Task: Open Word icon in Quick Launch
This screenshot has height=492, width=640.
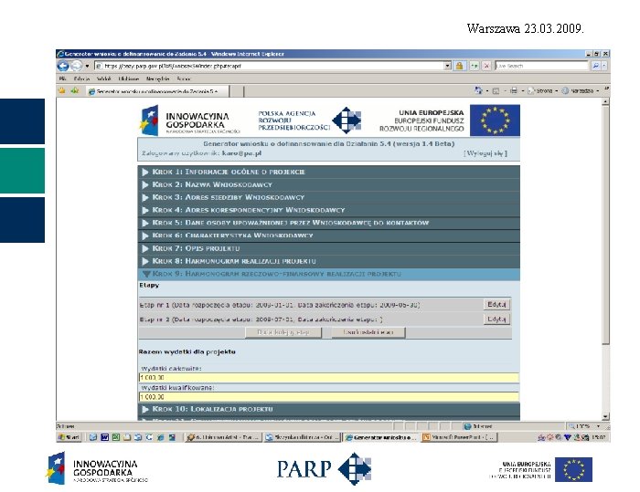Action: tap(104, 437)
